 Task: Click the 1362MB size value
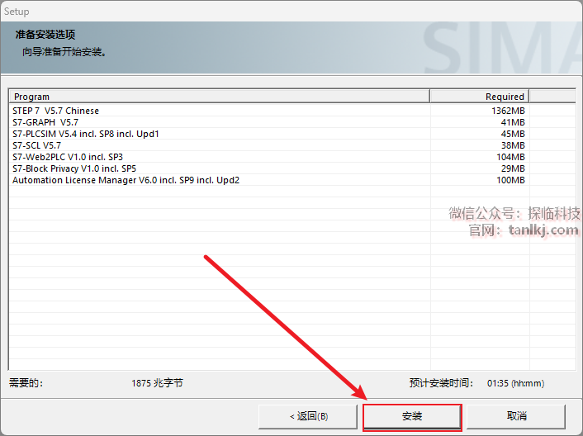point(508,111)
